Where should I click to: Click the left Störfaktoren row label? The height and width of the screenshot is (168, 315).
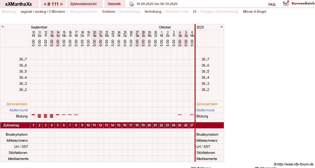coord(18,153)
